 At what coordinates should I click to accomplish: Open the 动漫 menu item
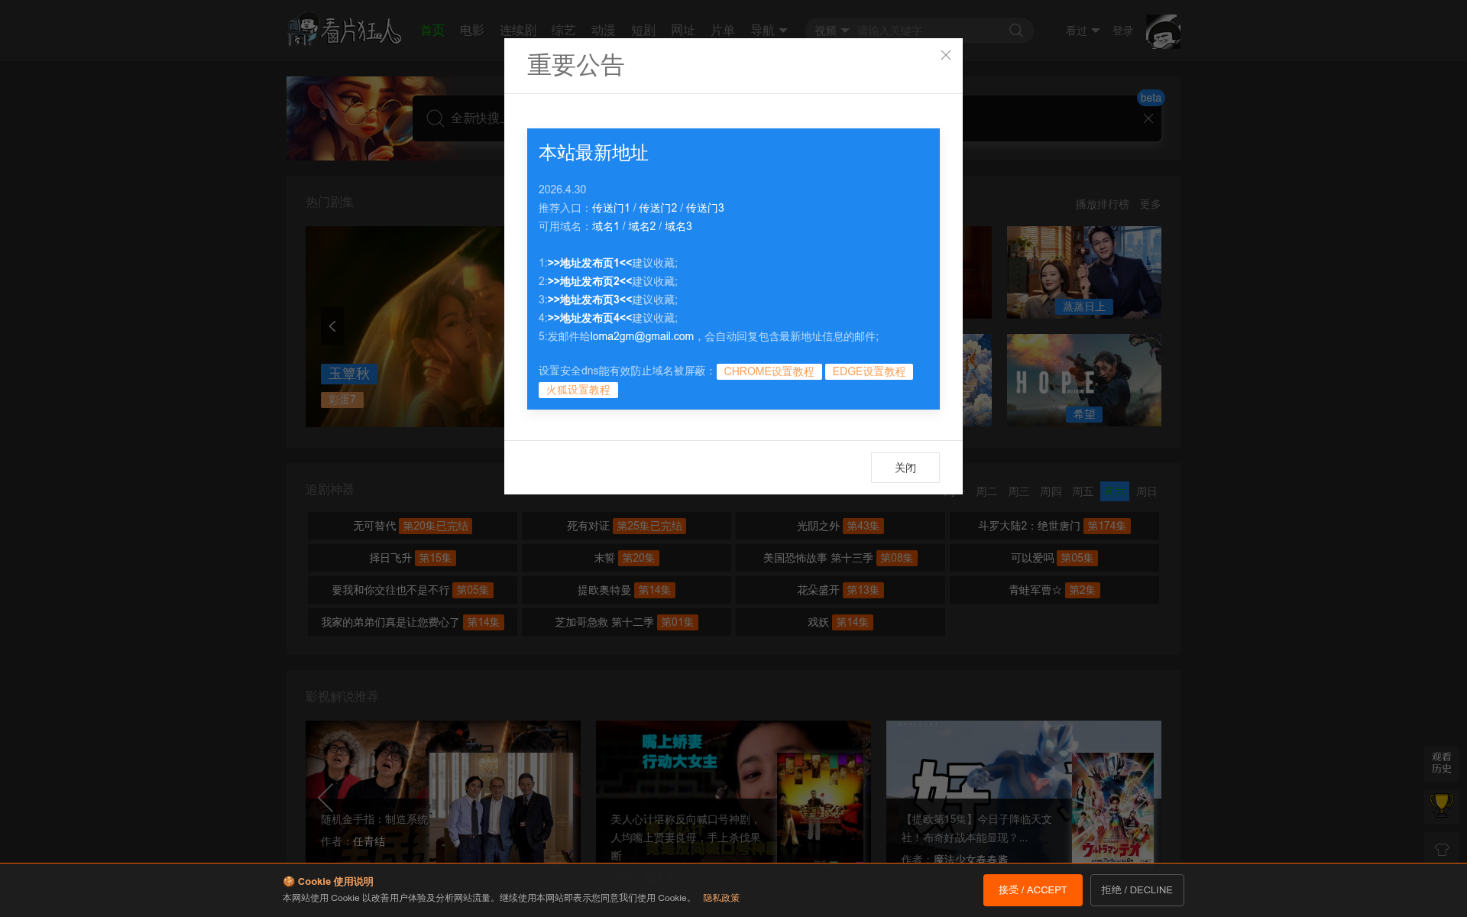click(603, 31)
